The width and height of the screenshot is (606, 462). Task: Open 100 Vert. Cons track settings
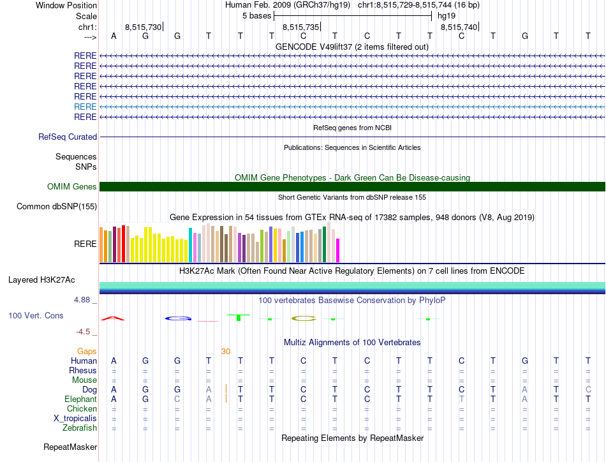point(36,315)
